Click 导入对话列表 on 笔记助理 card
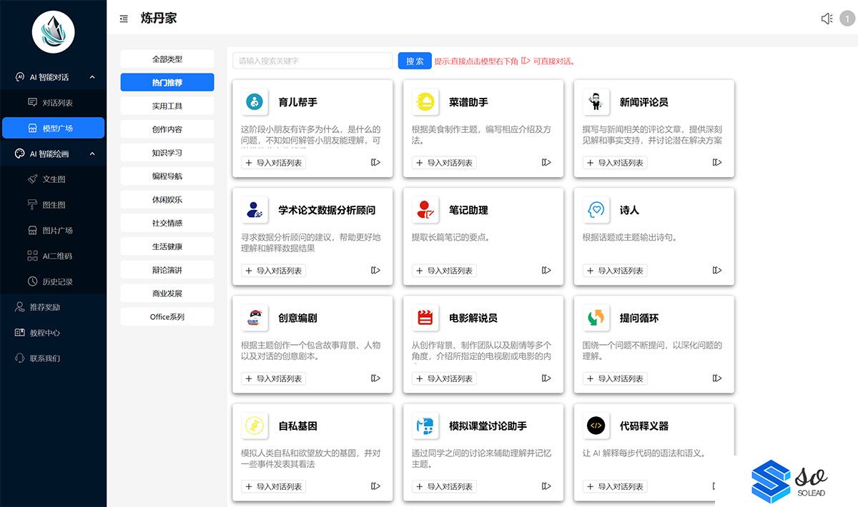Screen dimensions: 858x507 coord(444,271)
